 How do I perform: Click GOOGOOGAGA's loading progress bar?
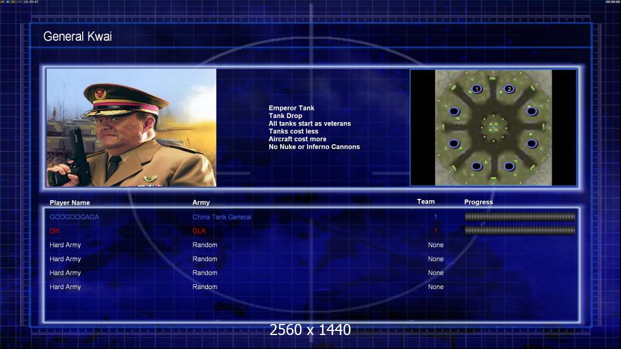pyautogui.click(x=520, y=216)
